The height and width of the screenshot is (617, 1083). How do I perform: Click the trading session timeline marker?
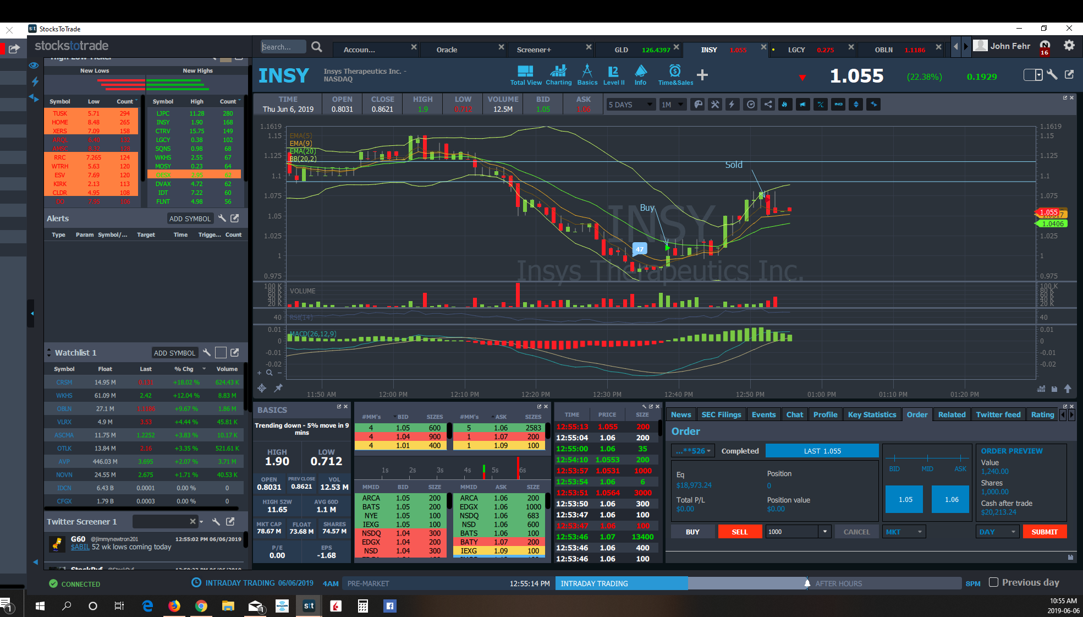[807, 583]
